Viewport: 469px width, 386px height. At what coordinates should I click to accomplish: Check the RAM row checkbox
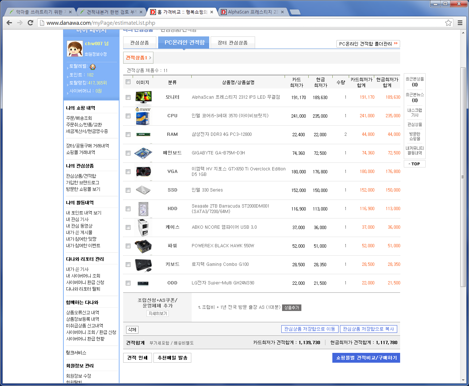(x=128, y=134)
